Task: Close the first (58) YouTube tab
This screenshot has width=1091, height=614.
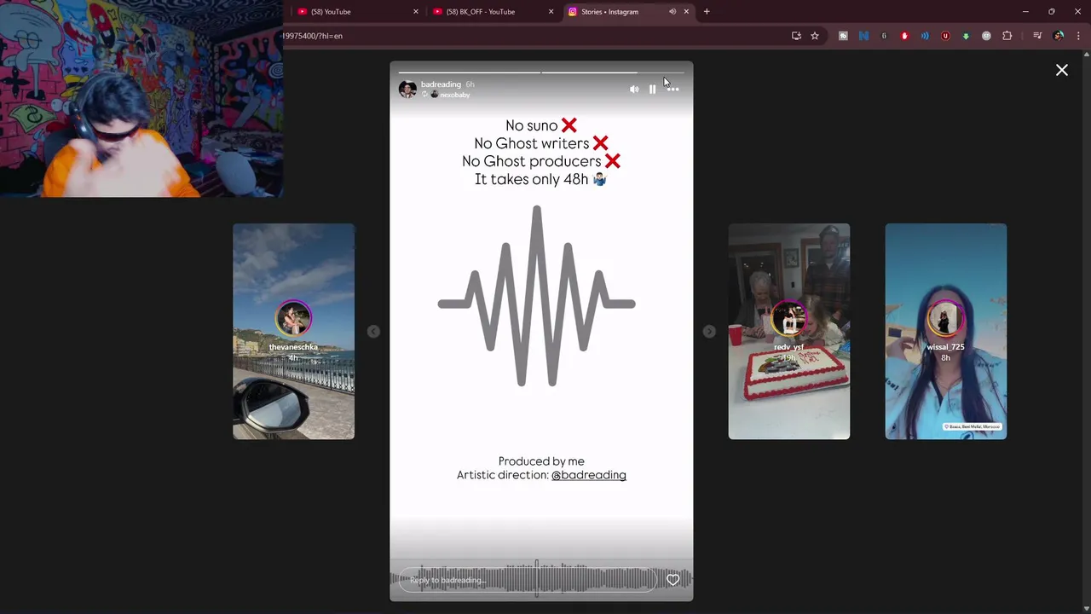Action: click(x=416, y=12)
